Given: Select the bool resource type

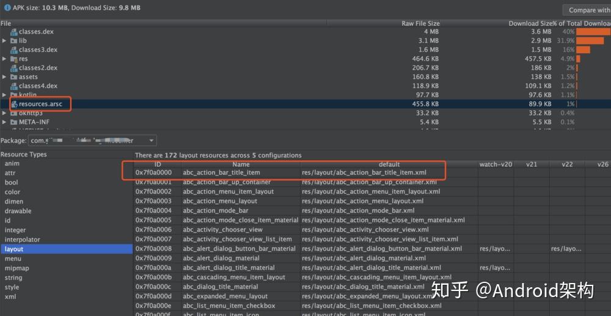Looking at the screenshot, I should point(11,182).
